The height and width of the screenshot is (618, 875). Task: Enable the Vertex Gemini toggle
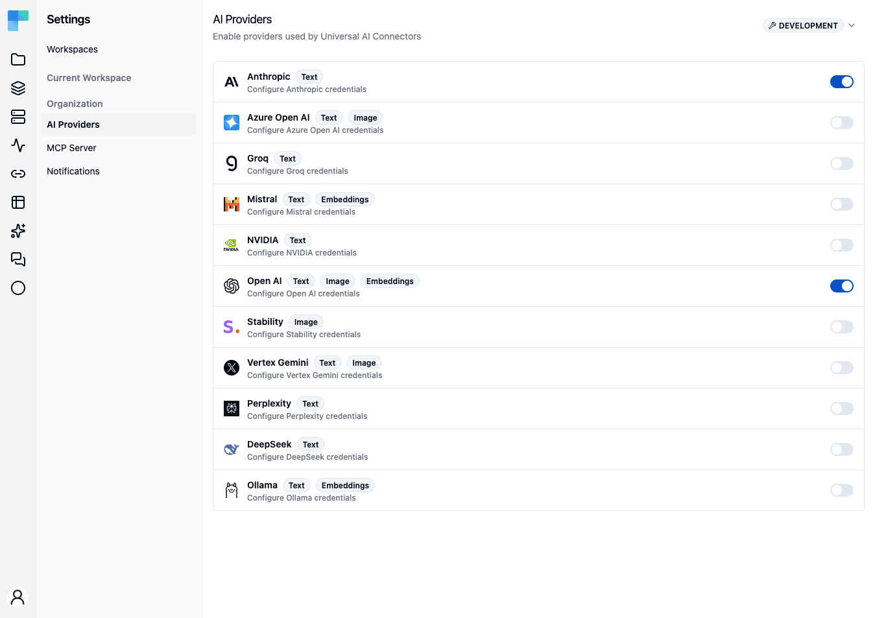[842, 368]
